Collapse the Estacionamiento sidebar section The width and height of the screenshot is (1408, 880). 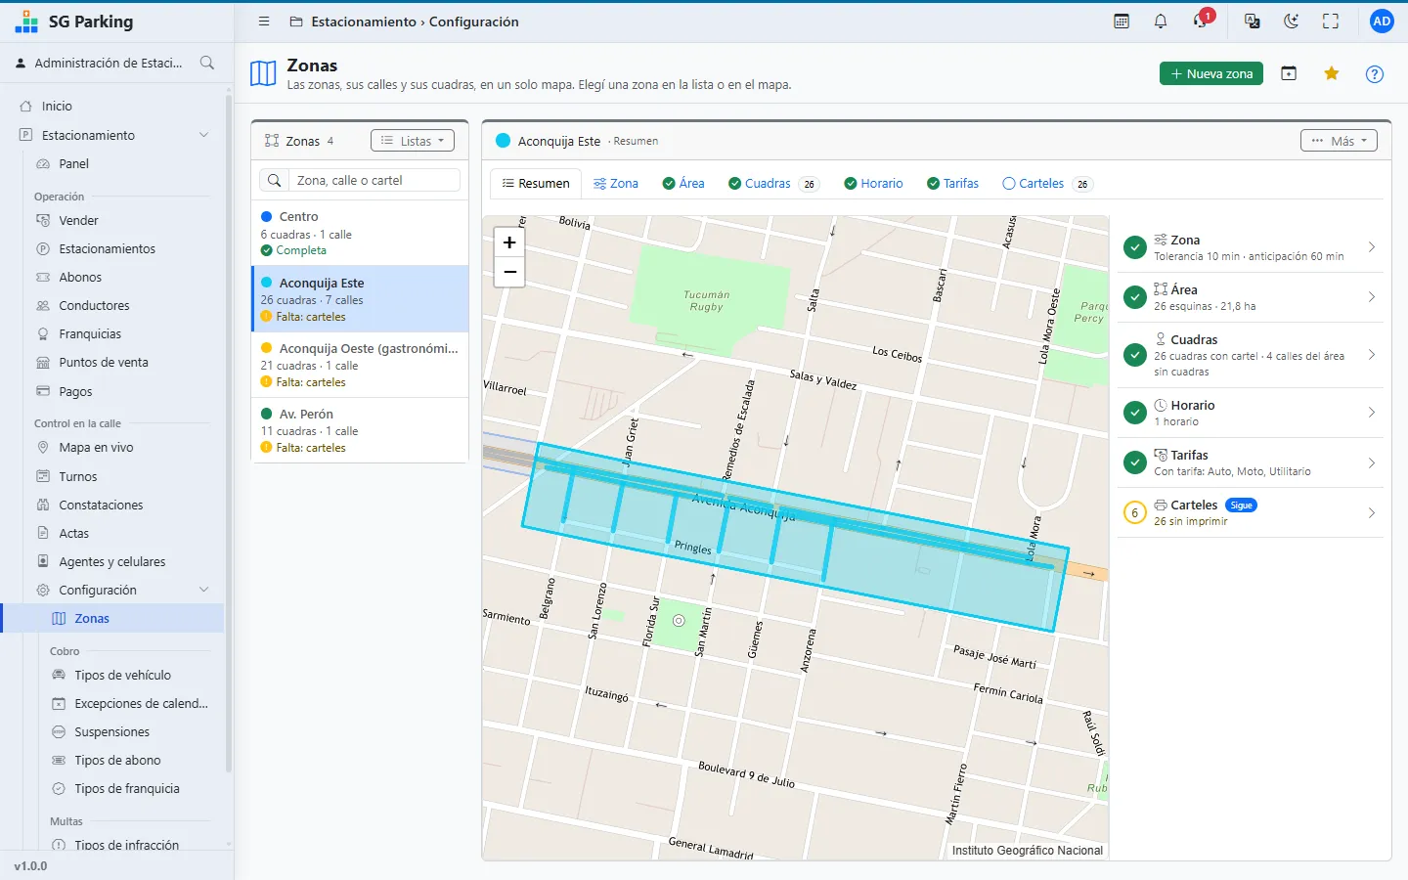(203, 135)
